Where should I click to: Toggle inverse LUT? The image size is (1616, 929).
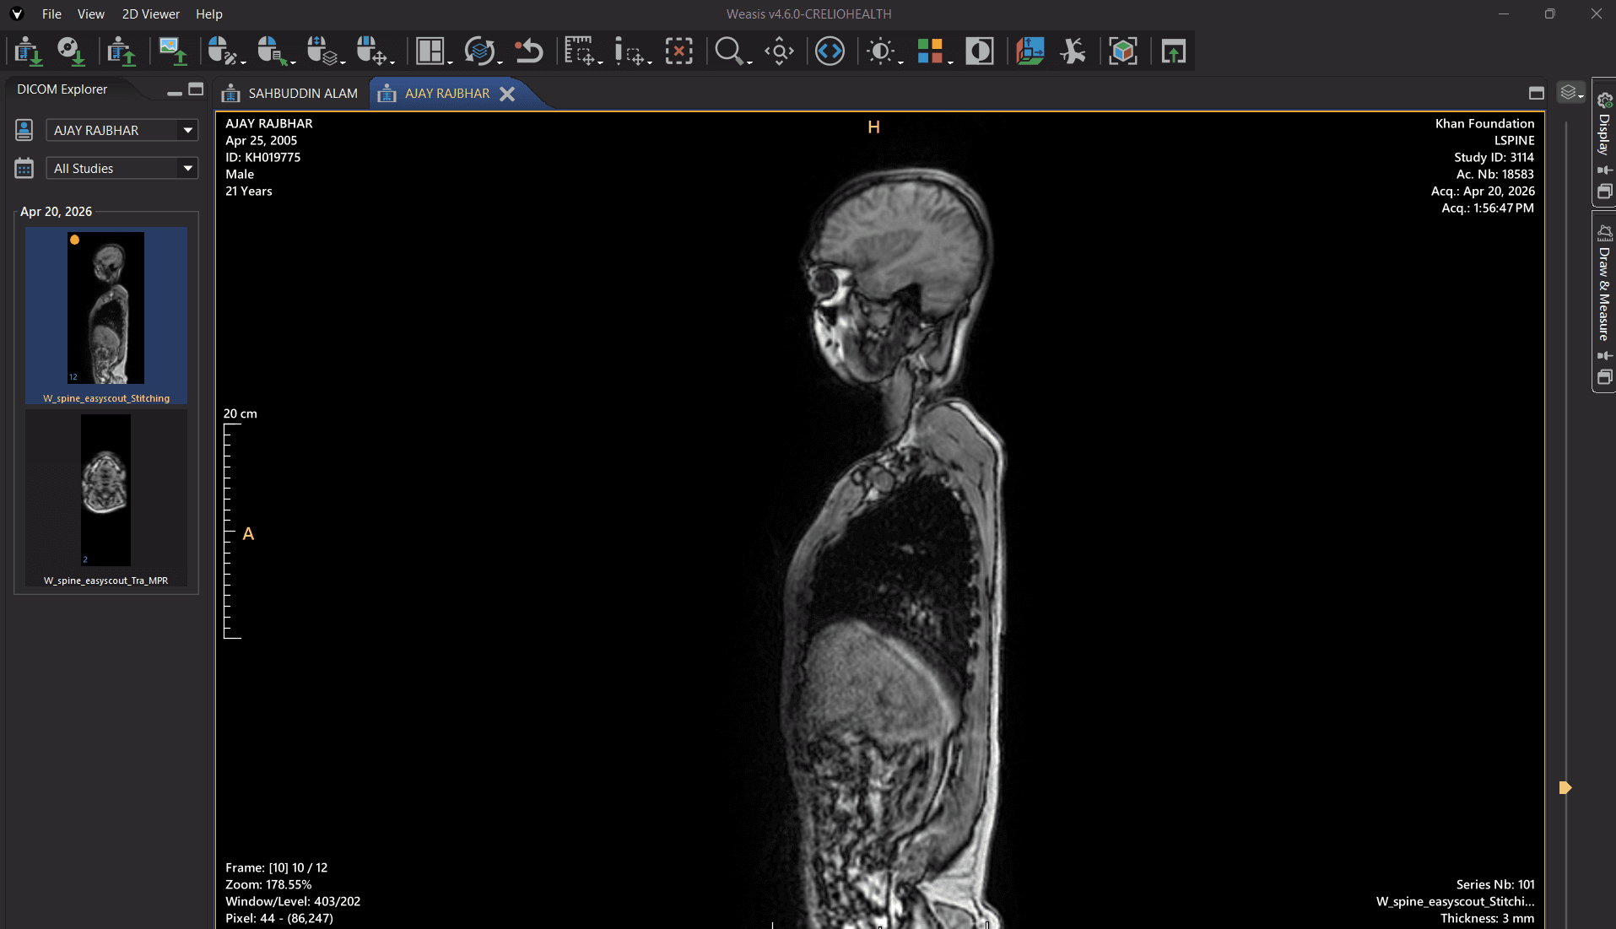980,51
